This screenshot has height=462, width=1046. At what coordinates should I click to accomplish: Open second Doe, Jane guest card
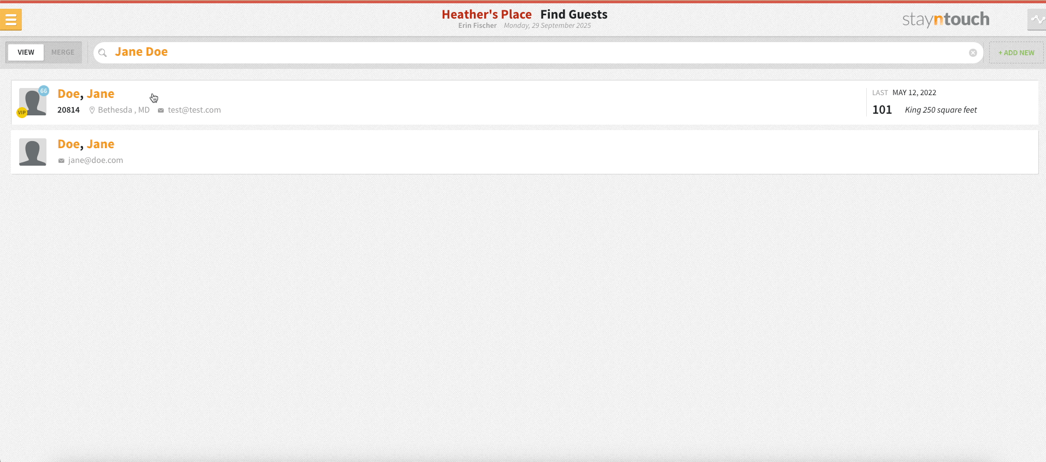coord(525,152)
